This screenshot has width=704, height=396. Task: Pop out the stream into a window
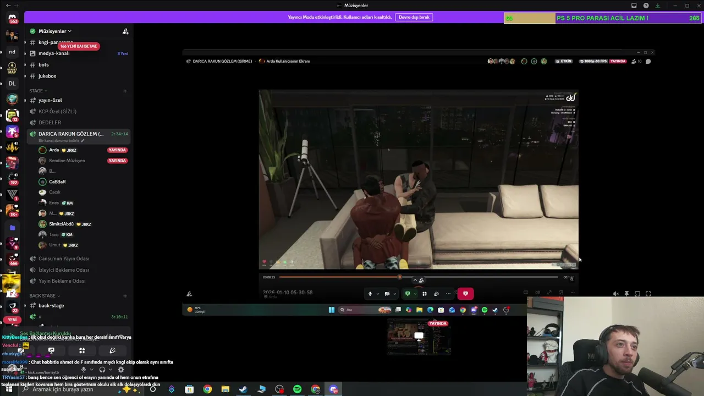coord(637,294)
